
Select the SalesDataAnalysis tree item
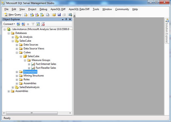click(29, 87)
